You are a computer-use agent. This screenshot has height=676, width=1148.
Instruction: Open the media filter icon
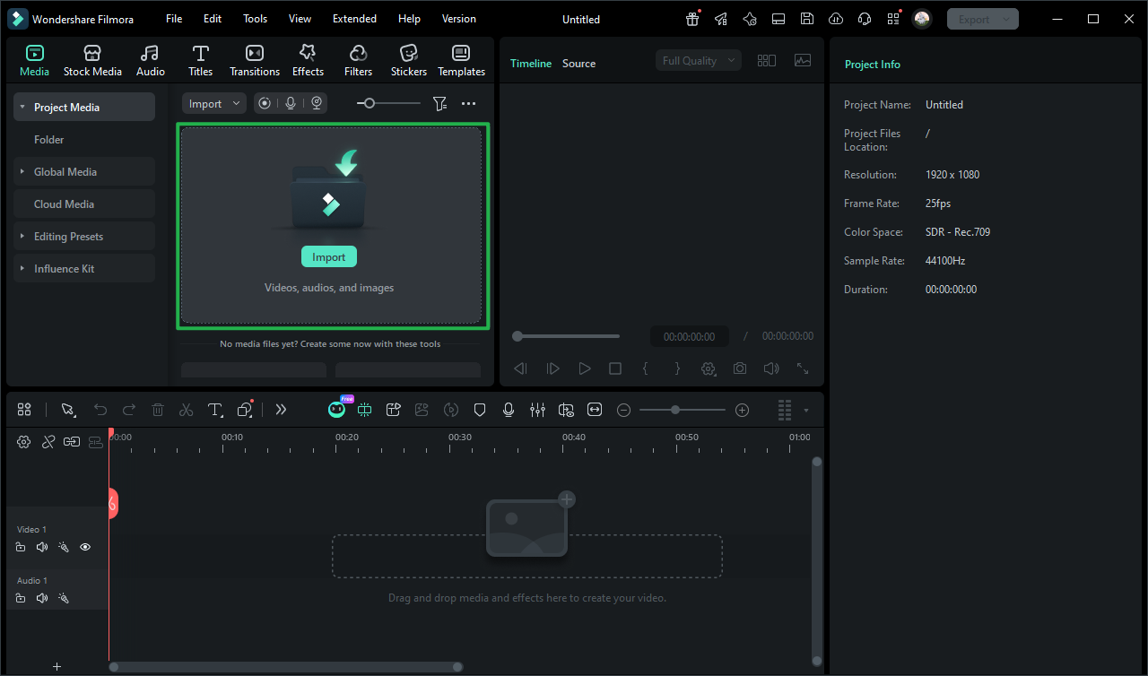tap(439, 104)
